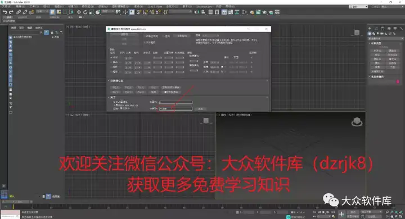The width and height of the screenshot is (405, 219).
Task: Collapse the Object Type rollout in the command panel
Action: pos(376,43)
